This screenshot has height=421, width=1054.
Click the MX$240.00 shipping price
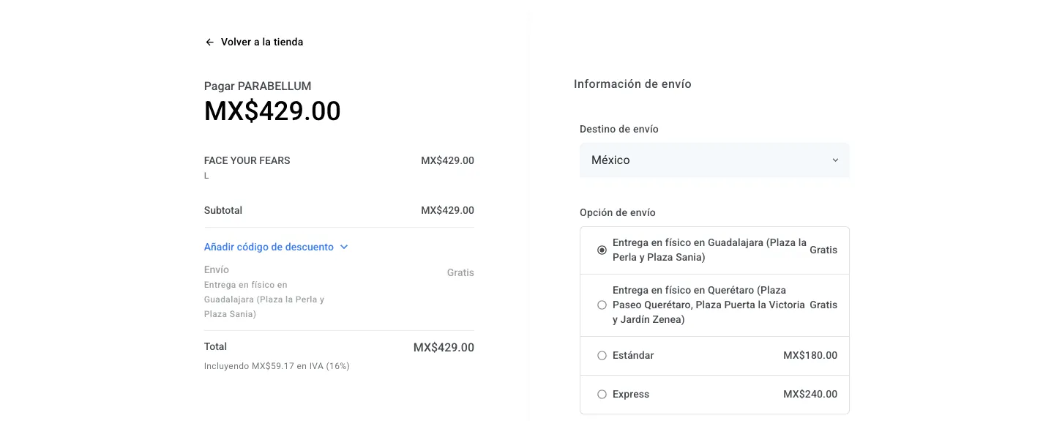tap(810, 395)
